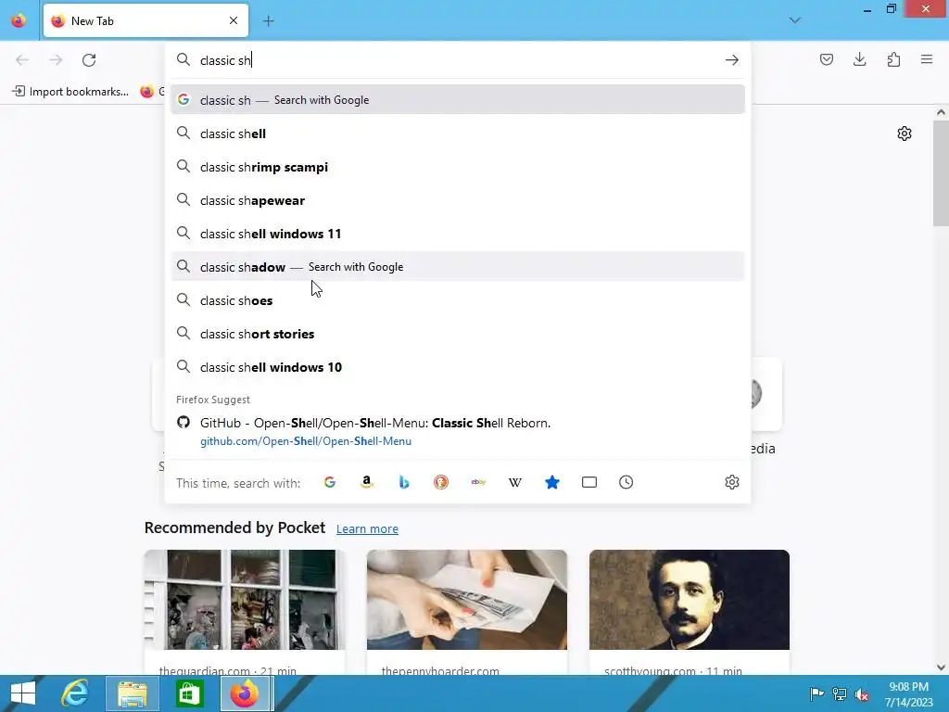Open the Downloads panel
949x712 pixels.
(859, 59)
